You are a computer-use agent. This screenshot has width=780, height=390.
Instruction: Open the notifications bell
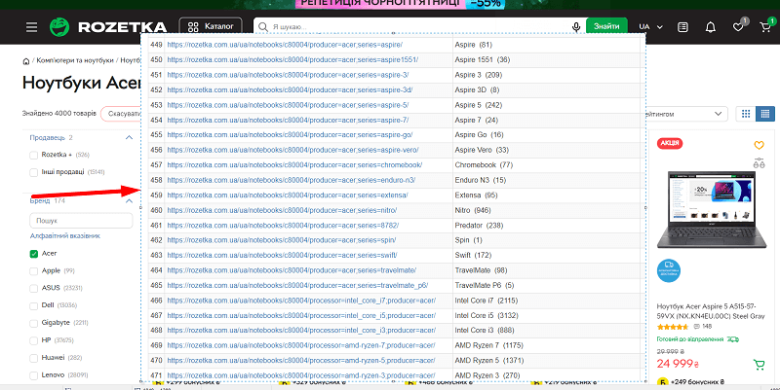click(x=711, y=27)
